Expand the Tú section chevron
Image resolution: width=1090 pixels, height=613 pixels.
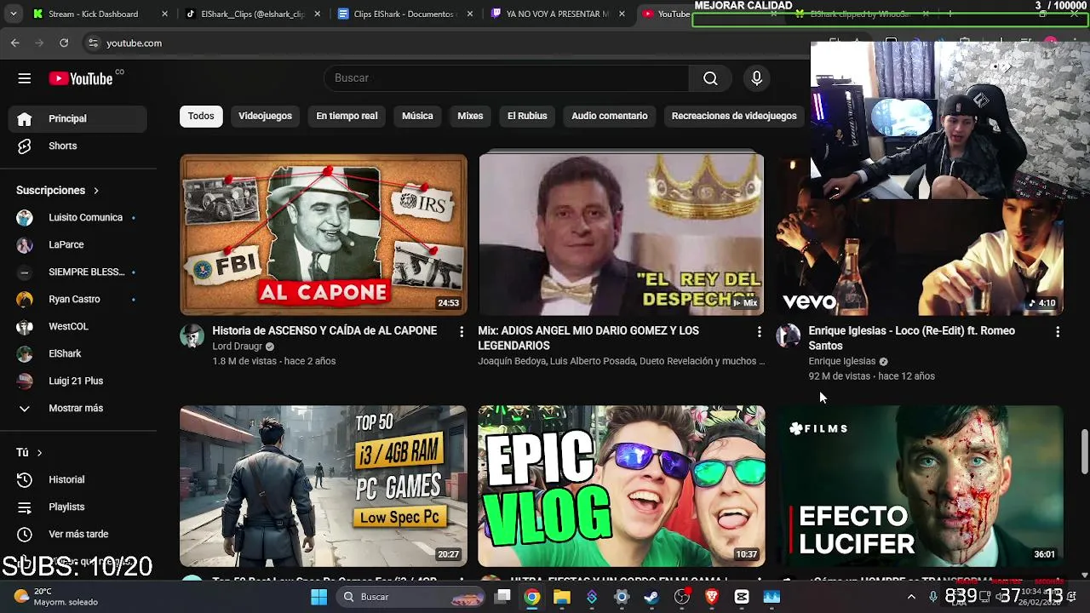(x=39, y=453)
